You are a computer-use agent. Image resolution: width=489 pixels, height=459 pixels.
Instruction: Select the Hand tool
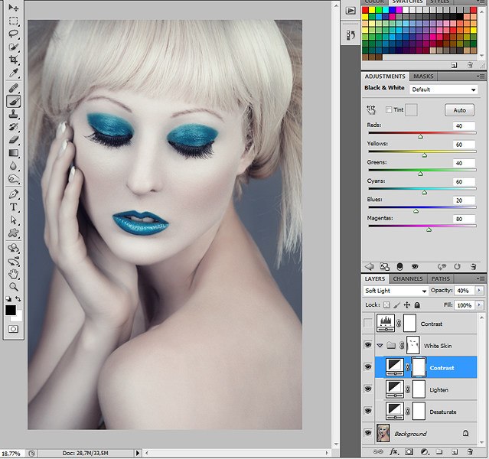pyautogui.click(x=14, y=273)
